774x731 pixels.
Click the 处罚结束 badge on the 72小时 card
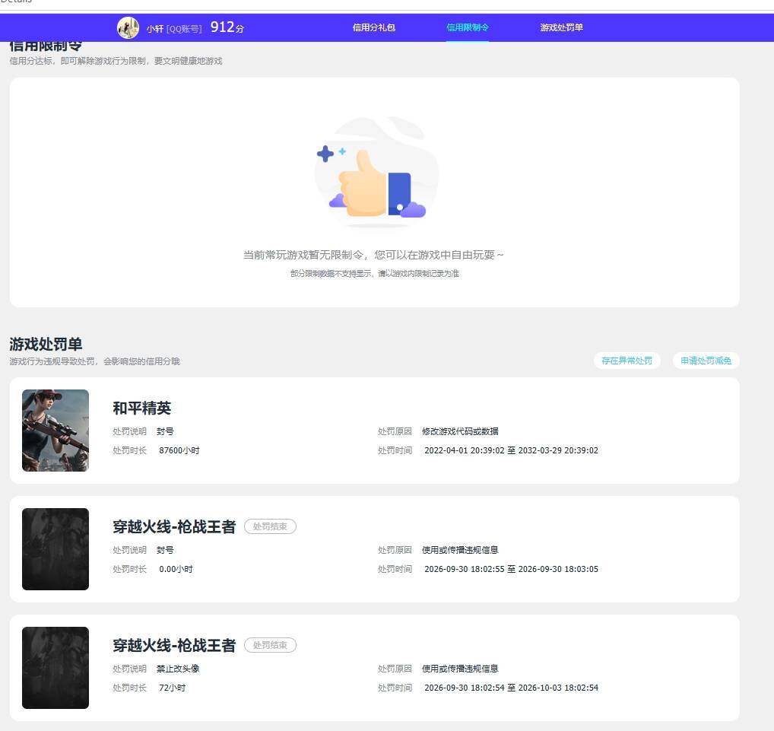(270, 645)
